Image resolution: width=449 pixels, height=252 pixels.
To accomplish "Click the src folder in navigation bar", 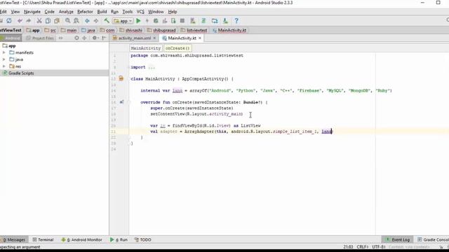I will (51, 30).
